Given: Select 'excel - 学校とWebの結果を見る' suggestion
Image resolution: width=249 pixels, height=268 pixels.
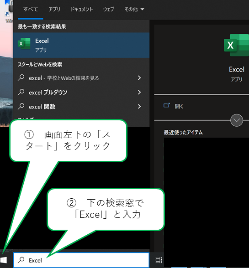Looking at the screenshot, I should pyautogui.click(x=81, y=78).
